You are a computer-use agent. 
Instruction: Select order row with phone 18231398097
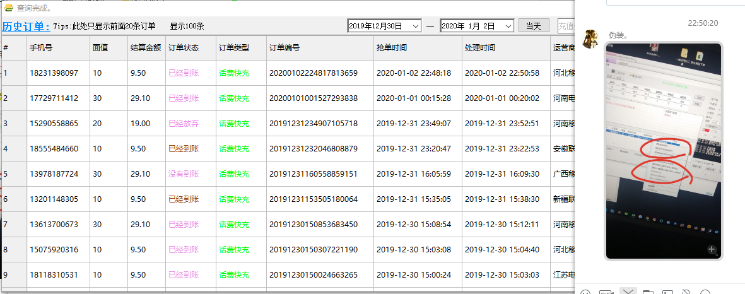[x=54, y=73]
